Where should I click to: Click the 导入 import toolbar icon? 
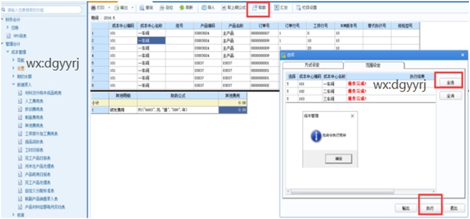click(x=204, y=8)
